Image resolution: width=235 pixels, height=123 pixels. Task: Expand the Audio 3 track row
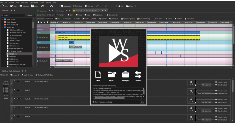click(14, 98)
